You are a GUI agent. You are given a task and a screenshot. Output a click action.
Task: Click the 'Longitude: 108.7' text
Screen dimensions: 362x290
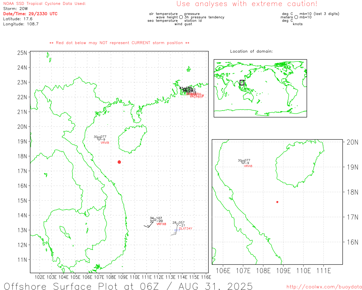(21, 24)
